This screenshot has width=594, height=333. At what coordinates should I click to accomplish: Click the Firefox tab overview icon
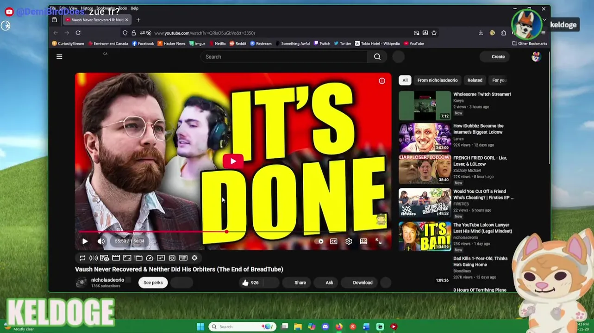55,20
